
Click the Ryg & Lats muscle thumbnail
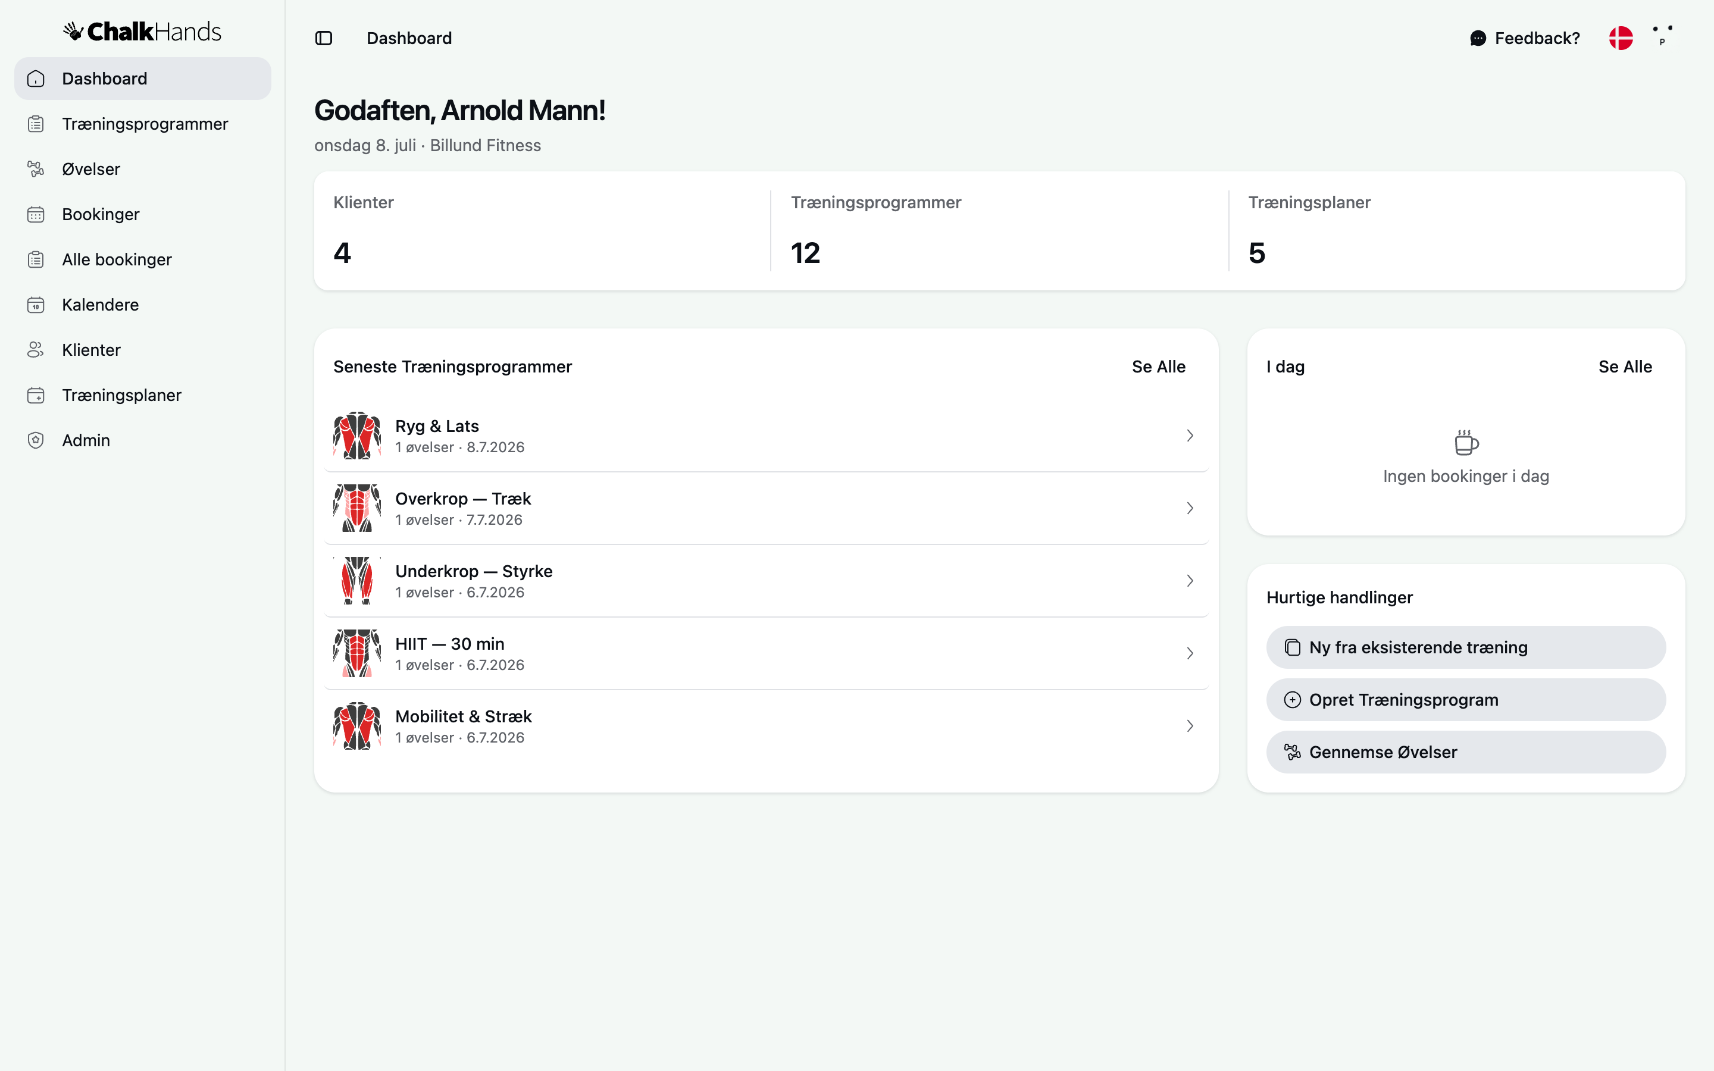[357, 436]
